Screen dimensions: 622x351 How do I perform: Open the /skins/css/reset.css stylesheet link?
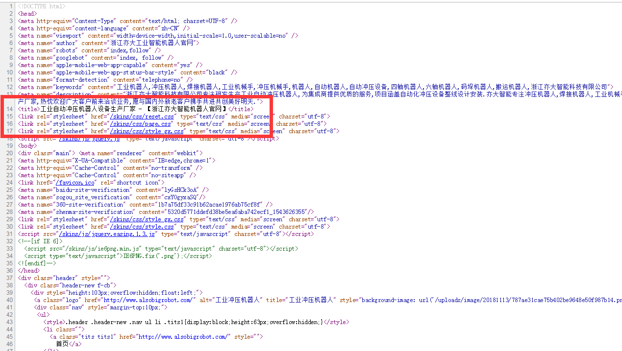pos(142,117)
